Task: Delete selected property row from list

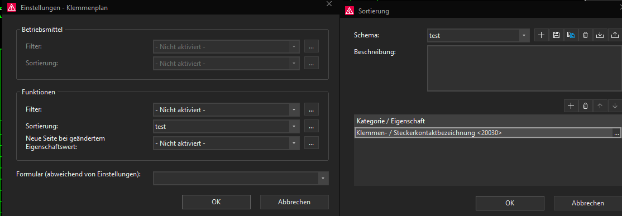Action: [x=586, y=106]
